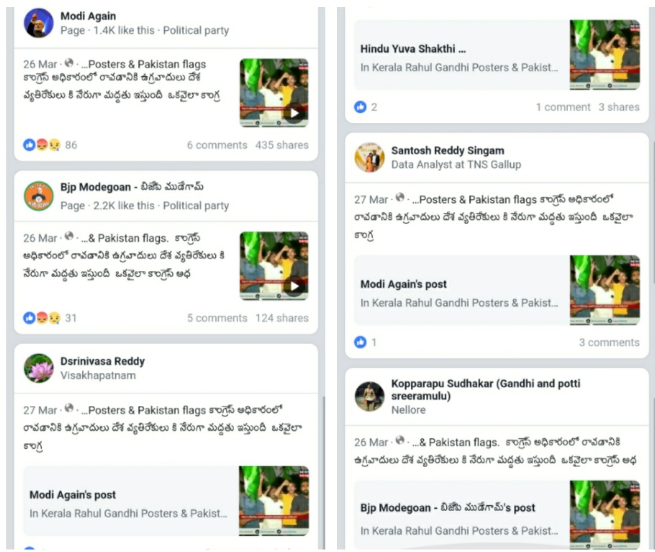
Task: Open Dsrinivasa Reddy's lotus profile picture
Action: click(39, 368)
